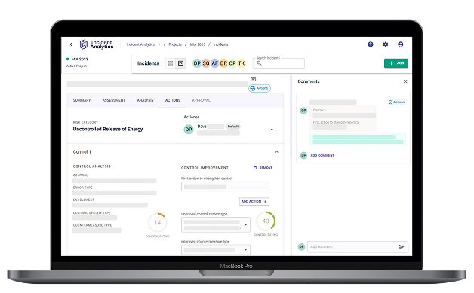Open the Assessment tab
Viewport: 474px width, 293px height.
pyautogui.click(x=114, y=100)
